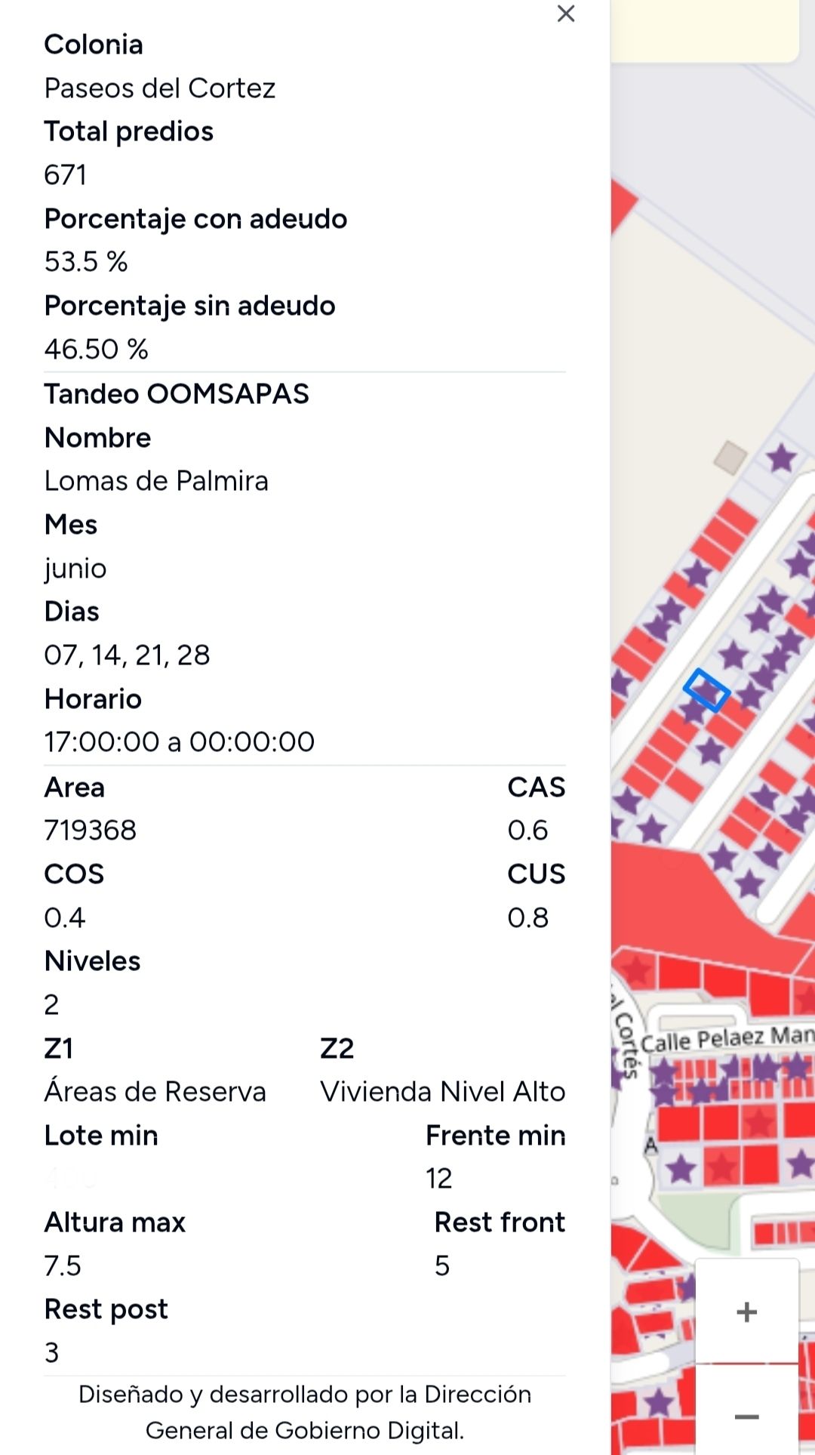Close the Paseos del Cortez info panel
This screenshot has height=1455, width=815.
point(565,14)
